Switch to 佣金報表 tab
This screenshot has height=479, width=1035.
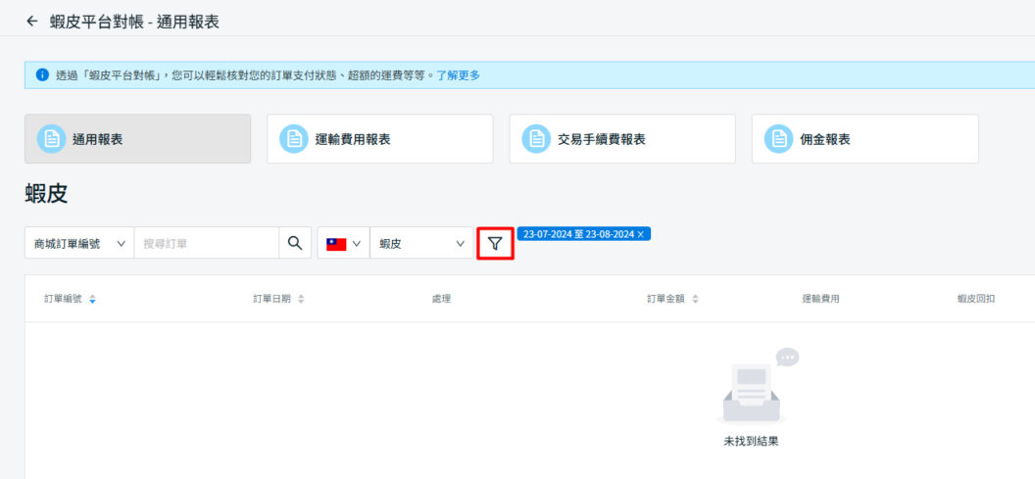[864, 139]
